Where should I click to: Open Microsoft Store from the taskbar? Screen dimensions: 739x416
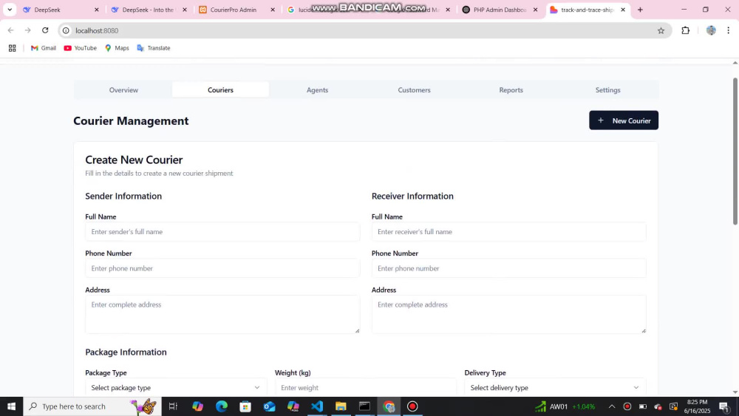coord(245,406)
